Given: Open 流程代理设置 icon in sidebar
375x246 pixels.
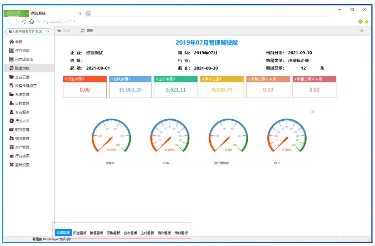Looking at the screenshot, I should point(11,86).
